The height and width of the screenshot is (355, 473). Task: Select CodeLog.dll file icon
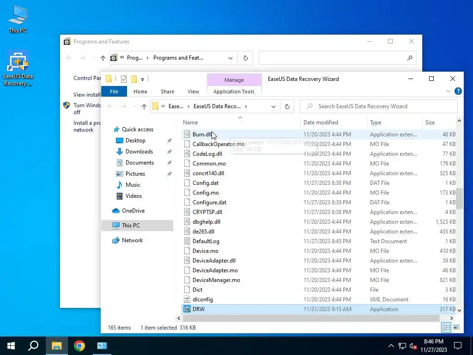187,153
